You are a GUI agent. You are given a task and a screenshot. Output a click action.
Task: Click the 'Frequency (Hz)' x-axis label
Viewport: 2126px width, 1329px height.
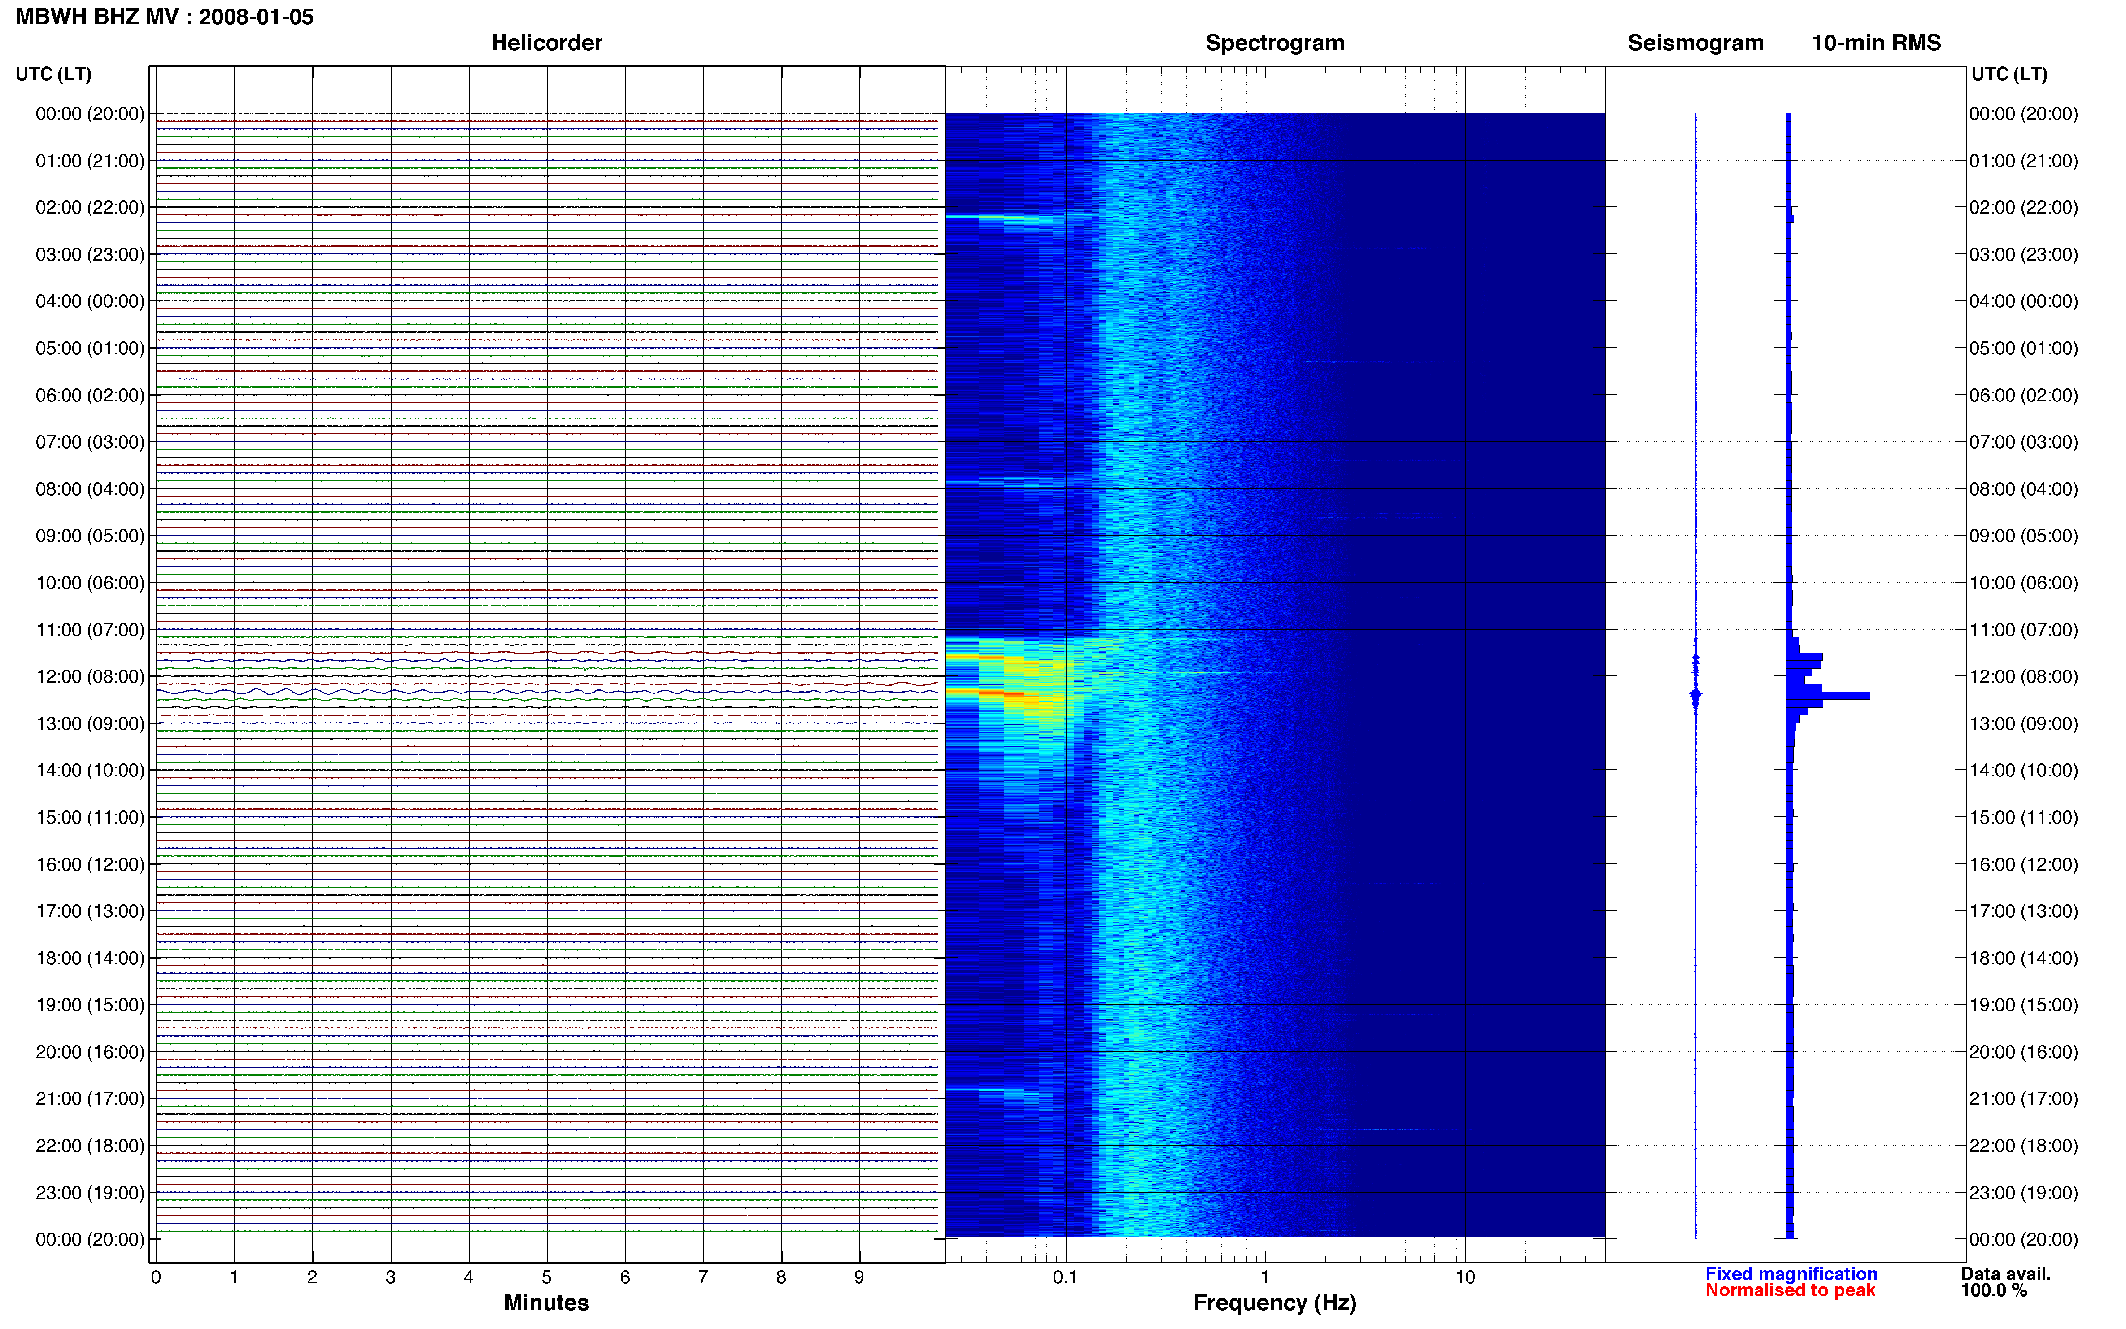(x=1274, y=1303)
